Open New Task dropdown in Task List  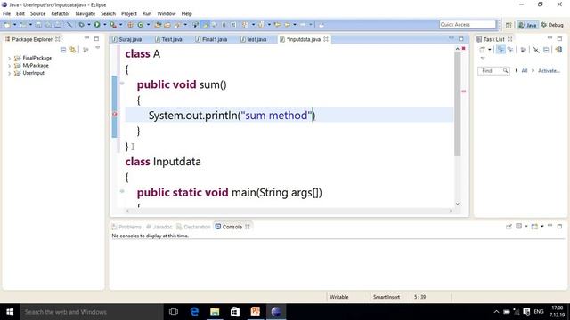(490, 50)
